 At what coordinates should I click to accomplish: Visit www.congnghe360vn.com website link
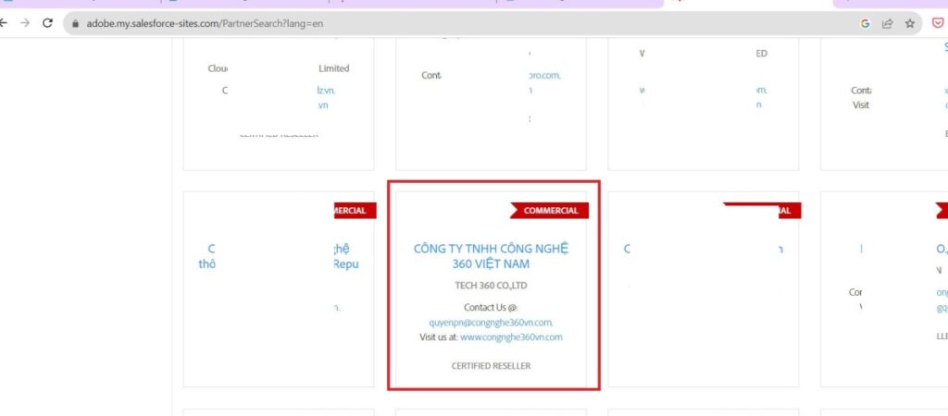(511, 336)
